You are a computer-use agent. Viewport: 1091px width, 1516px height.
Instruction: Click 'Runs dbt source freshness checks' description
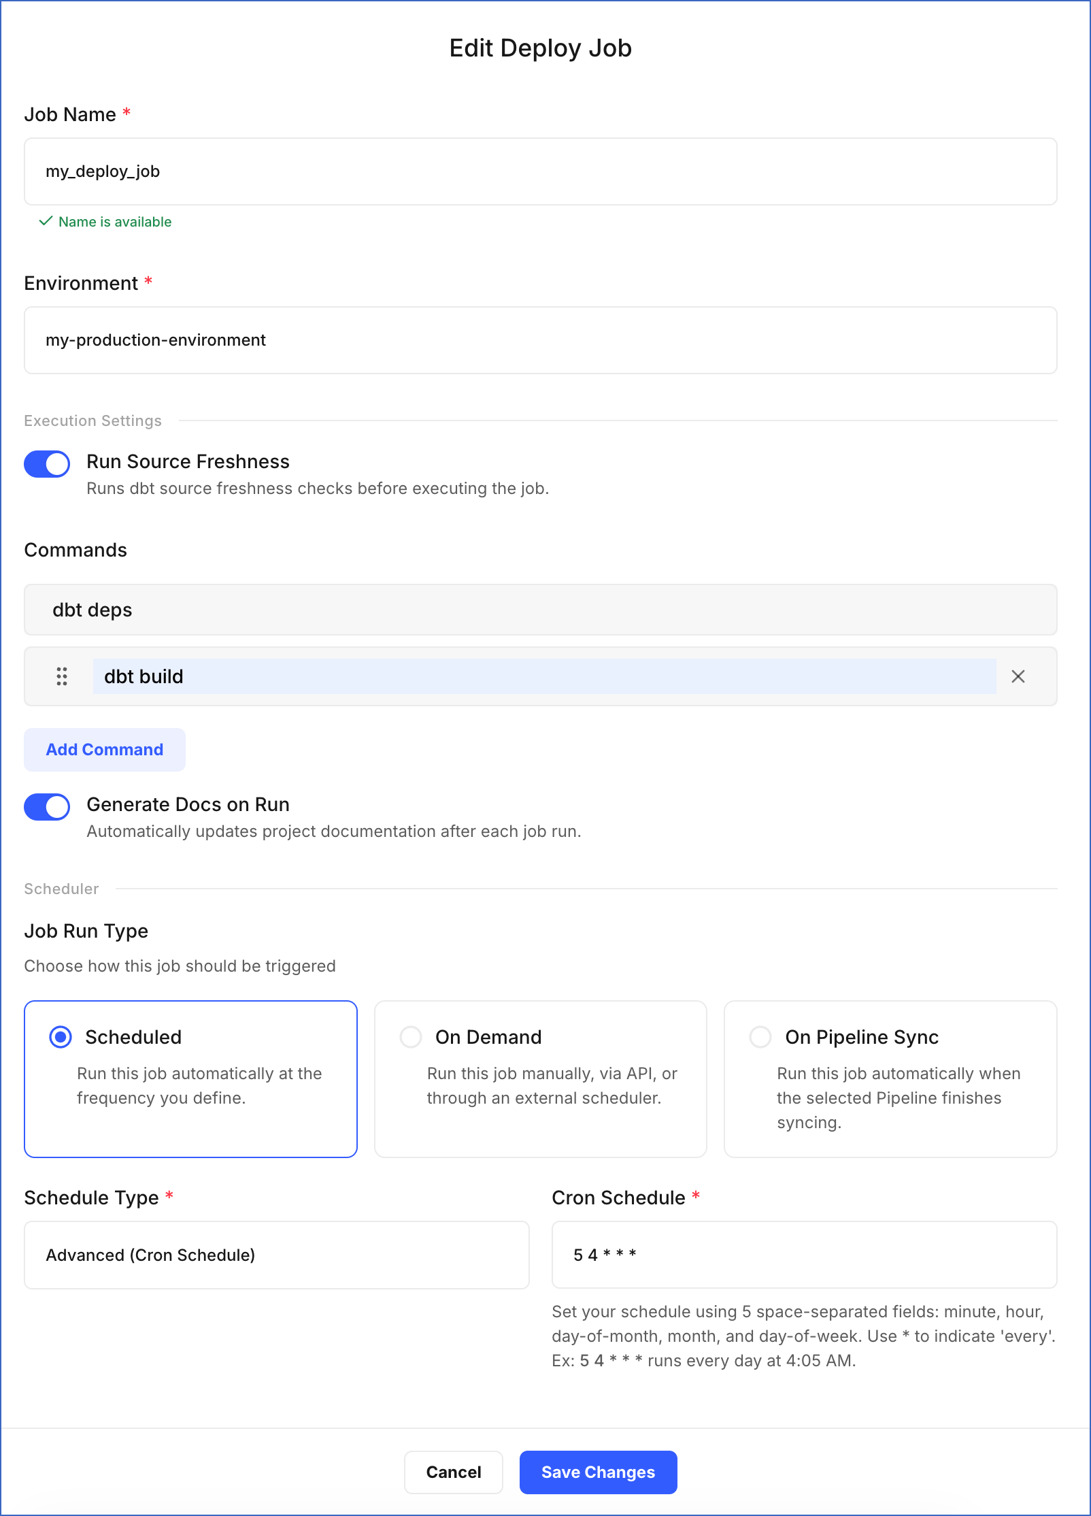click(x=318, y=489)
